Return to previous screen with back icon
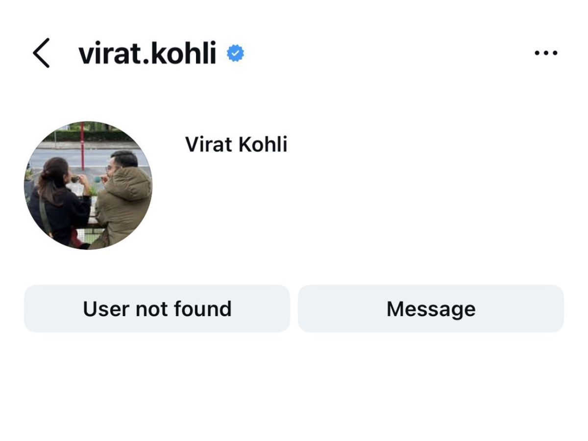 (x=41, y=53)
